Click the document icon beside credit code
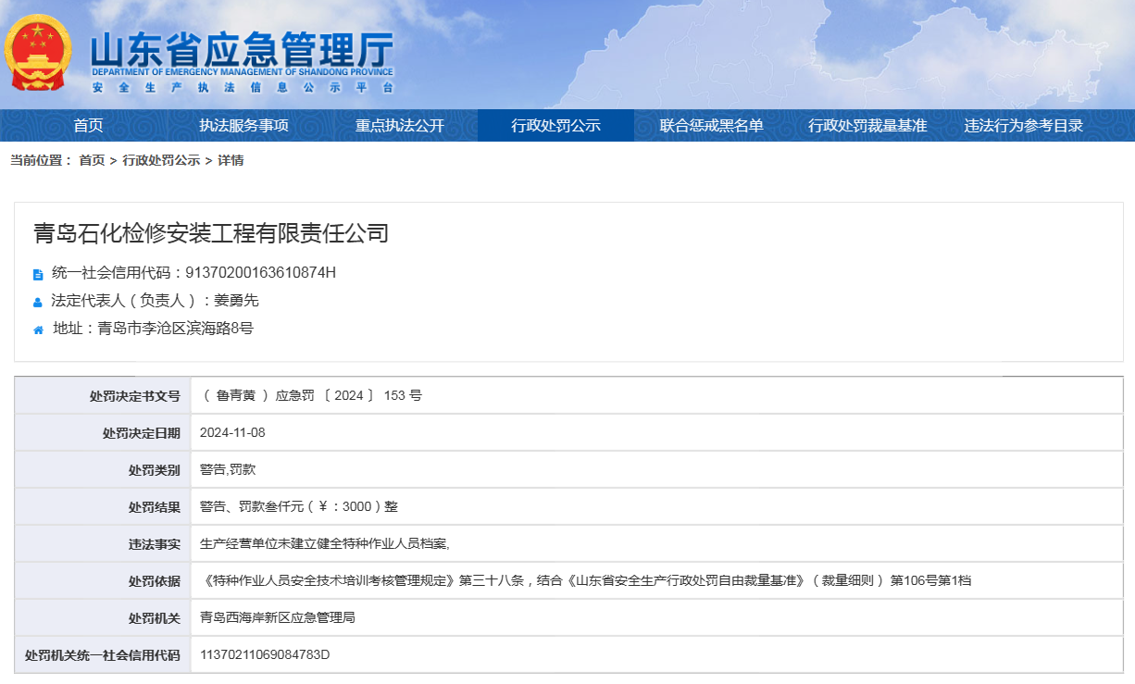The height and width of the screenshot is (684, 1135). pos(38,274)
